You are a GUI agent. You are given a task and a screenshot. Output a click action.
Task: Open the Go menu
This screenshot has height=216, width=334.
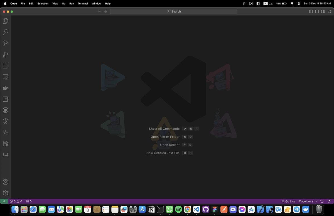64,4
